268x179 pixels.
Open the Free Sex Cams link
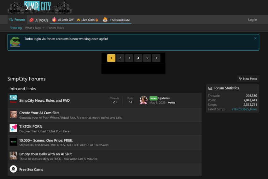pos(31,170)
